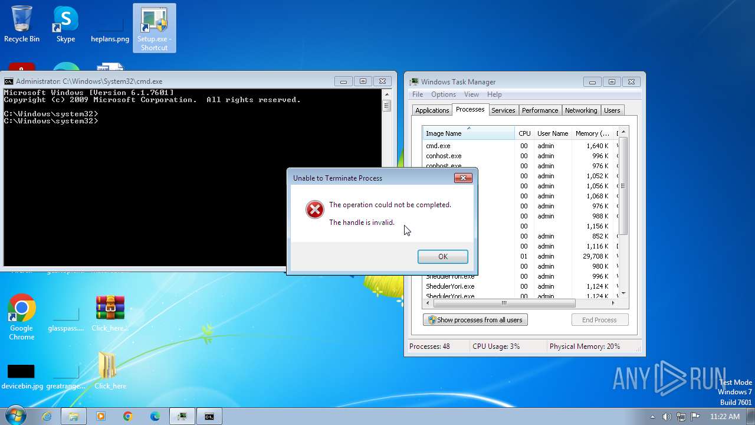This screenshot has height=425, width=755.
Task: Sort processes by CPU column
Action: (524, 133)
